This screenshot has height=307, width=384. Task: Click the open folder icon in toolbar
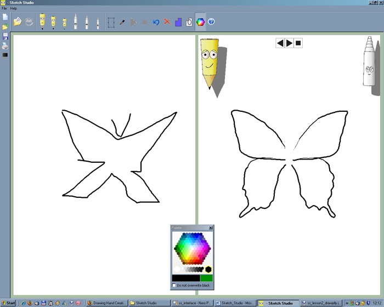click(x=18, y=22)
